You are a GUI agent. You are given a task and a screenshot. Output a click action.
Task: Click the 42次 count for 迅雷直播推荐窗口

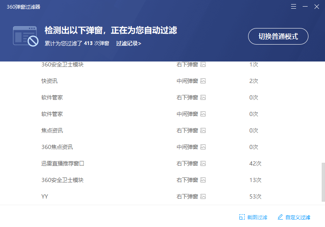point(255,163)
